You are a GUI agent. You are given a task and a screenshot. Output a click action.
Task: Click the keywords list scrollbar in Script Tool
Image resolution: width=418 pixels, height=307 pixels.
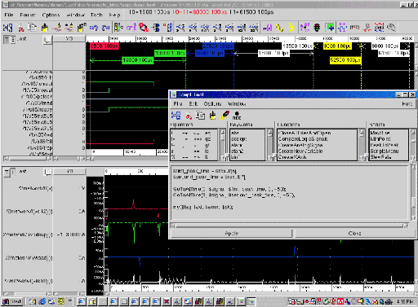point(269,145)
